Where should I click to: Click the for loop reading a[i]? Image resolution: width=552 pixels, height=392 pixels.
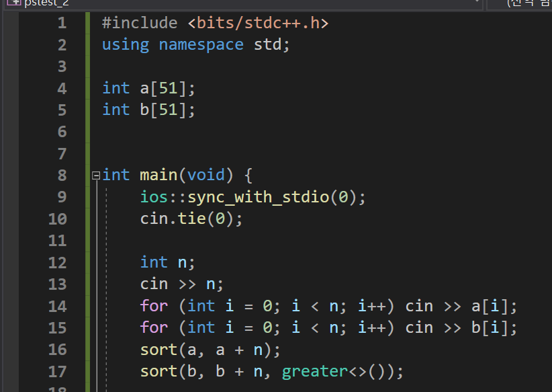click(328, 306)
